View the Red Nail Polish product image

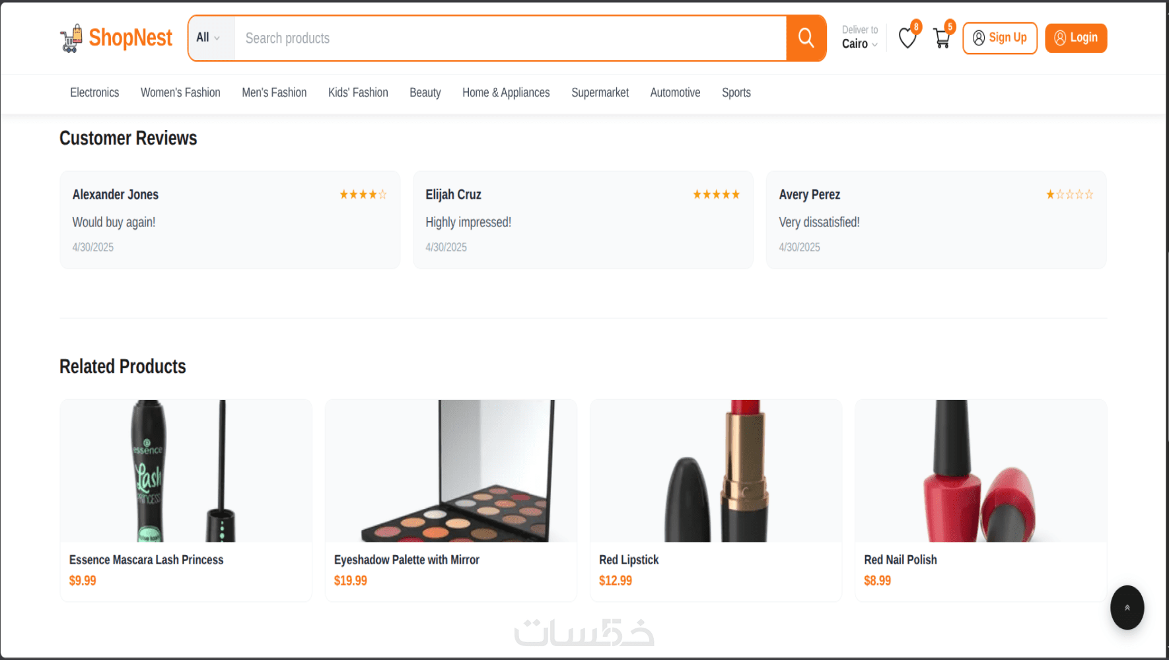click(x=981, y=471)
